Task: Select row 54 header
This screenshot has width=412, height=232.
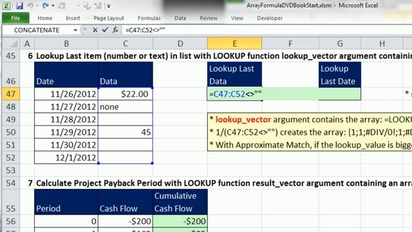Action: (x=11, y=183)
